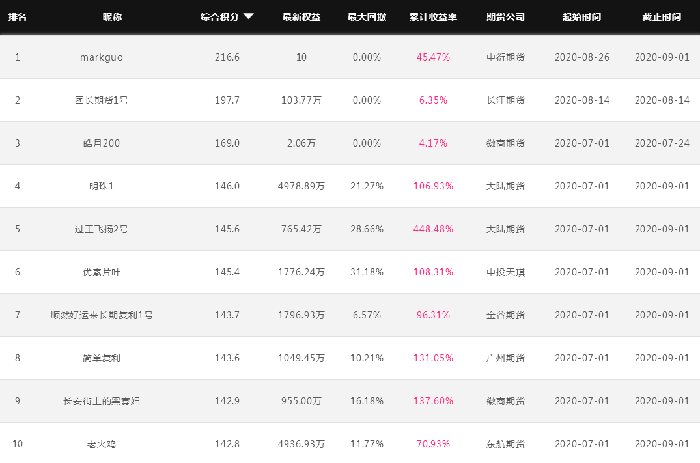The width and height of the screenshot is (700, 463).
Task: Click the 448.48% cumulative return value
Action: (x=433, y=229)
